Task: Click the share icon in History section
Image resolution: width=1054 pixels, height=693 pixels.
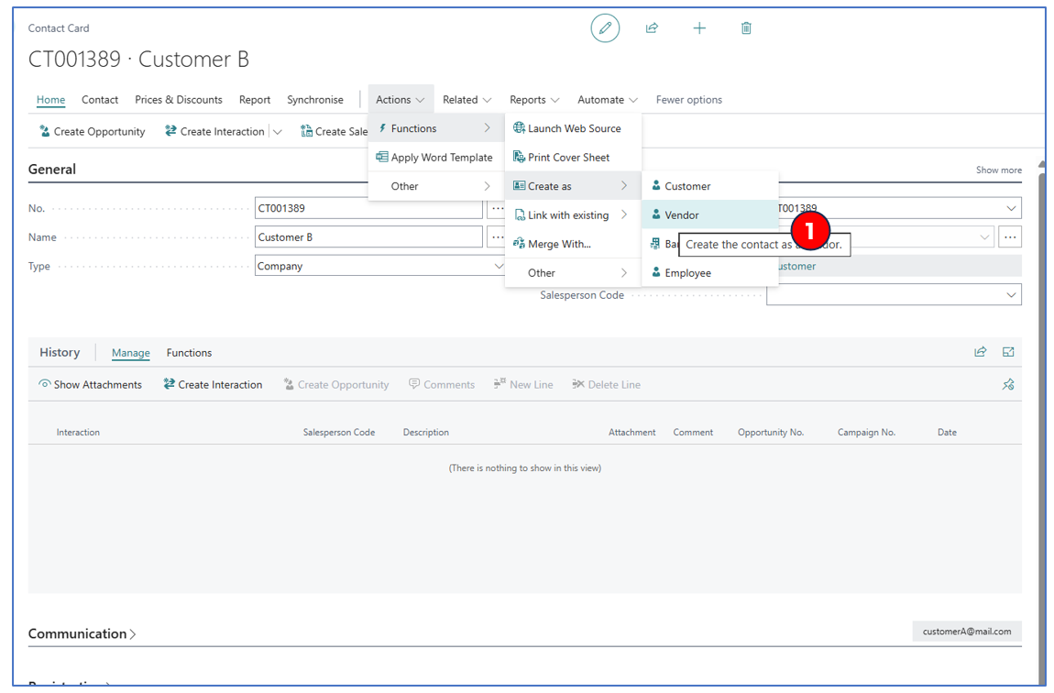Action: point(980,352)
